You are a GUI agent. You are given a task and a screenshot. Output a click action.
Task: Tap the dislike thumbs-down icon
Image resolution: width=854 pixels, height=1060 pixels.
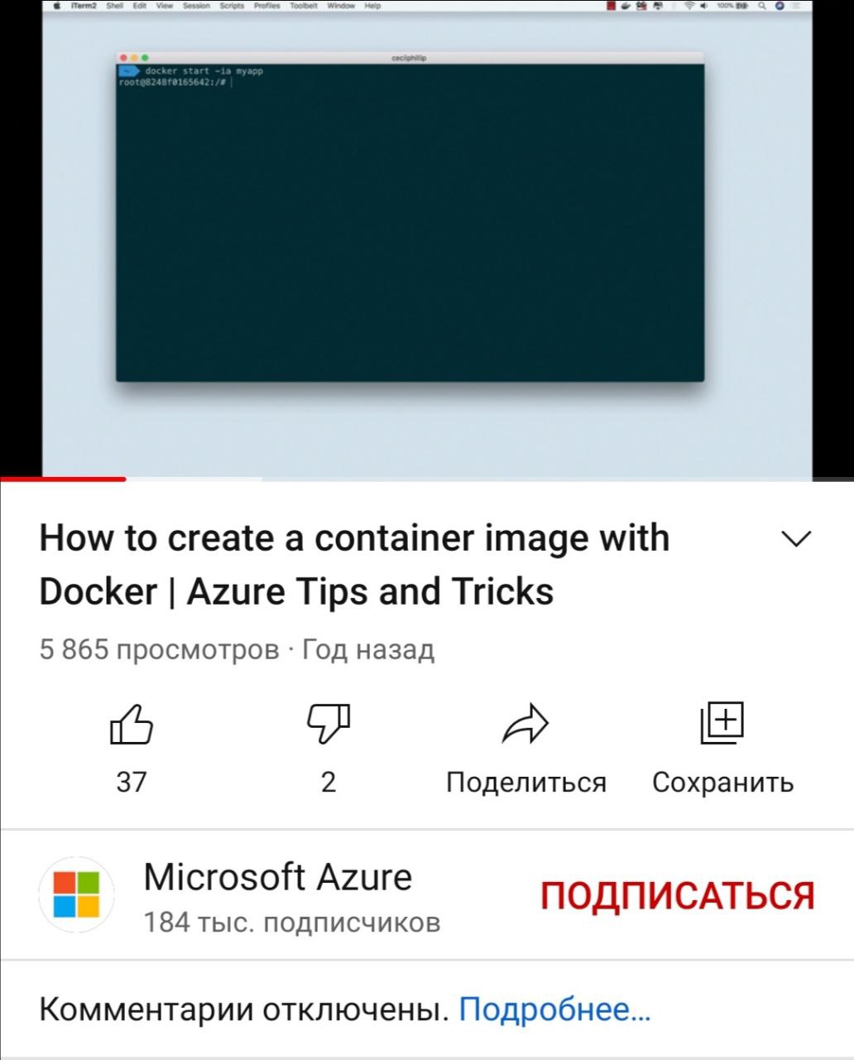coord(329,725)
